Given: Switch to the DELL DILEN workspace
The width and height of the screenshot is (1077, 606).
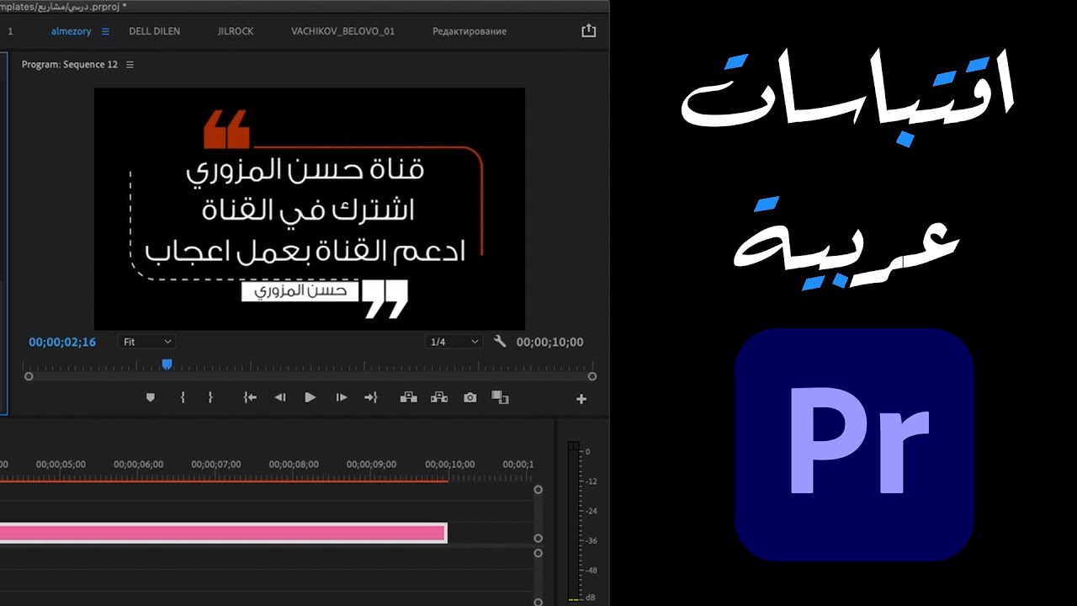Looking at the screenshot, I should coord(154,31).
